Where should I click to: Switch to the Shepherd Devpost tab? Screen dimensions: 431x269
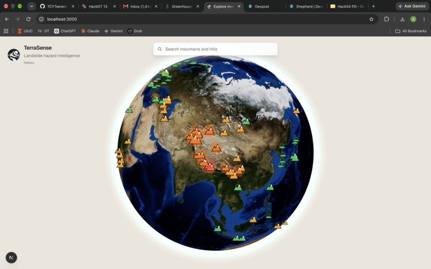pyautogui.click(x=306, y=6)
